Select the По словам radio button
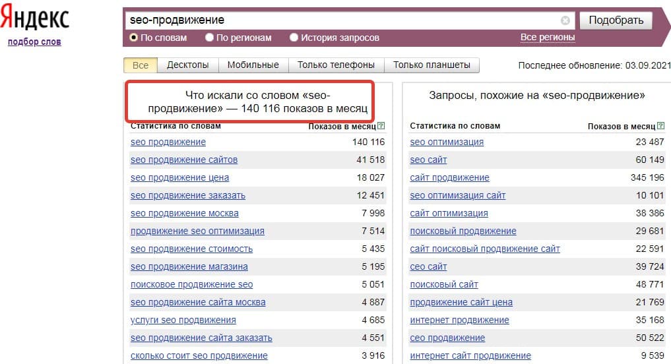 click(x=133, y=38)
